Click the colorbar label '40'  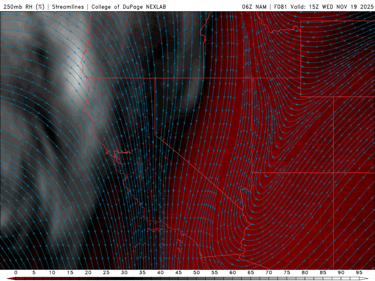(x=160, y=273)
